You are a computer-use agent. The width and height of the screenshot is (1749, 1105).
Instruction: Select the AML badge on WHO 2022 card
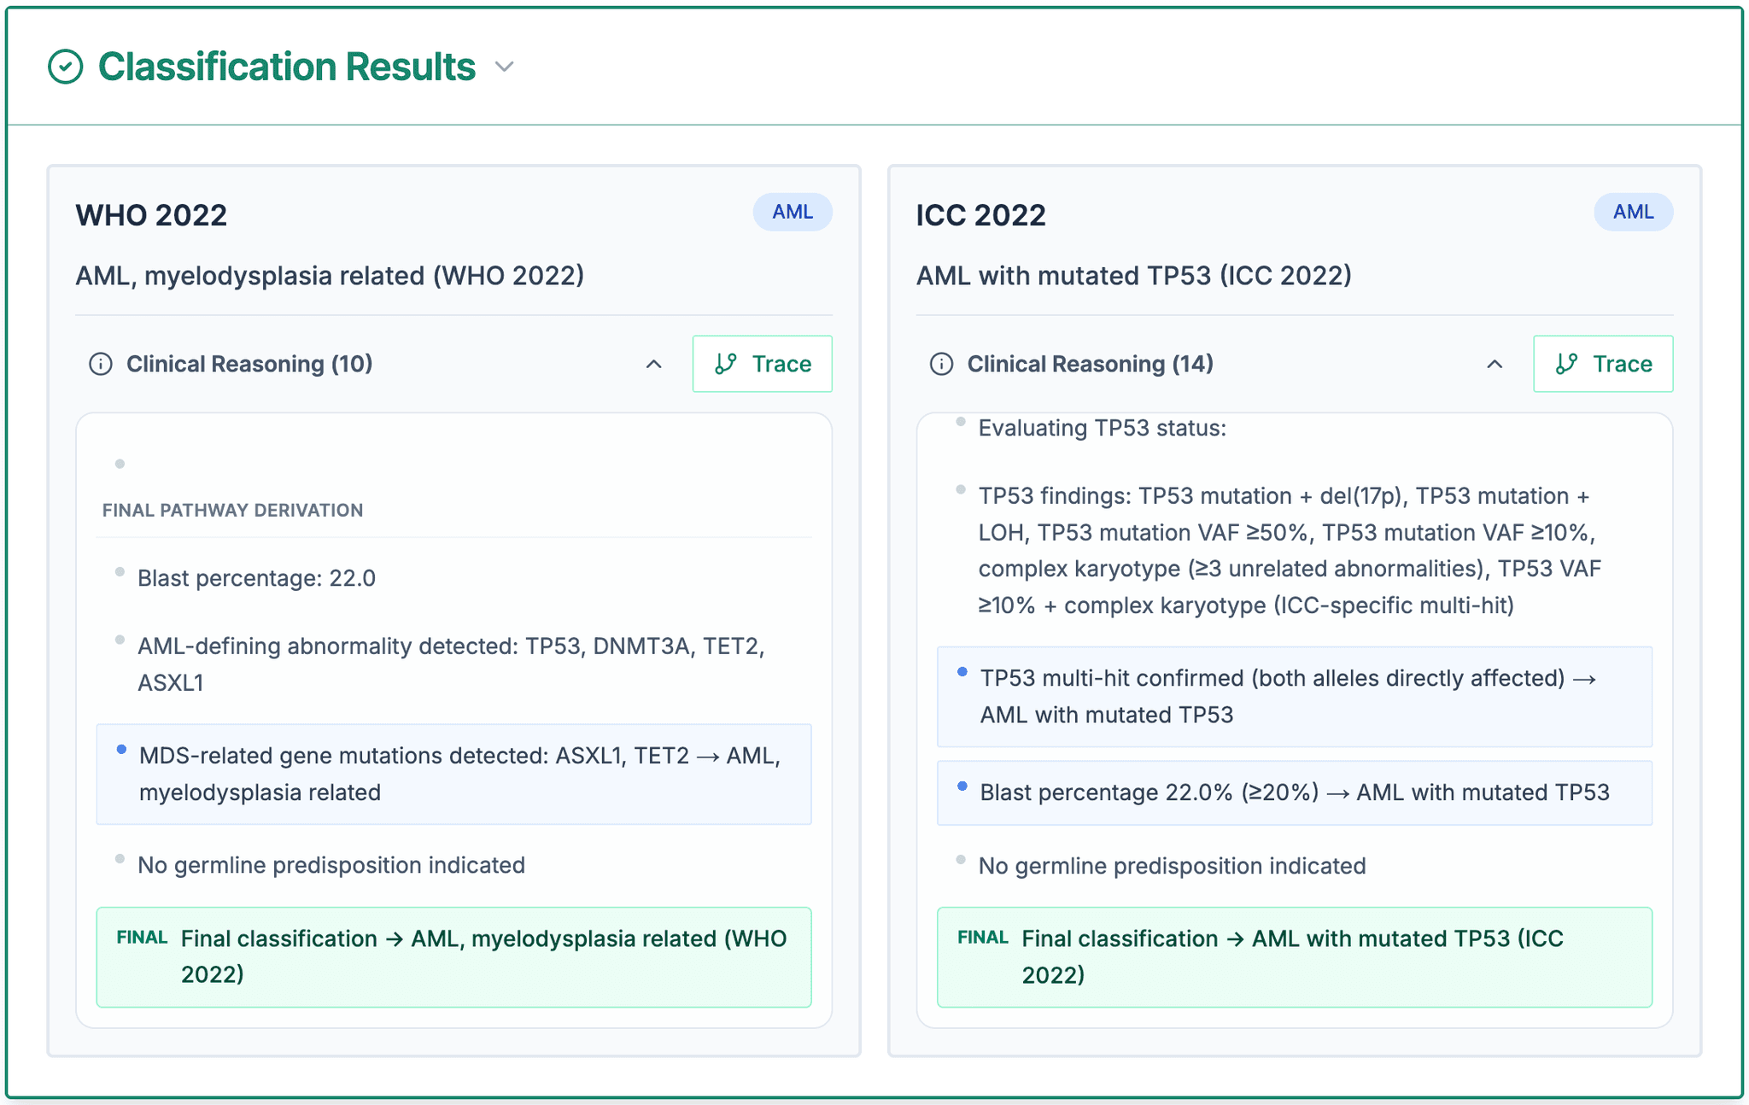point(792,211)
